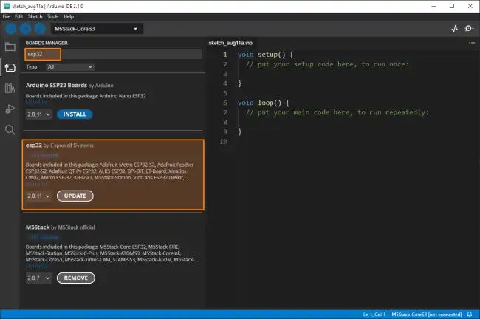
Task: Start the debugger from the toolbar
Action: (40, 29)
